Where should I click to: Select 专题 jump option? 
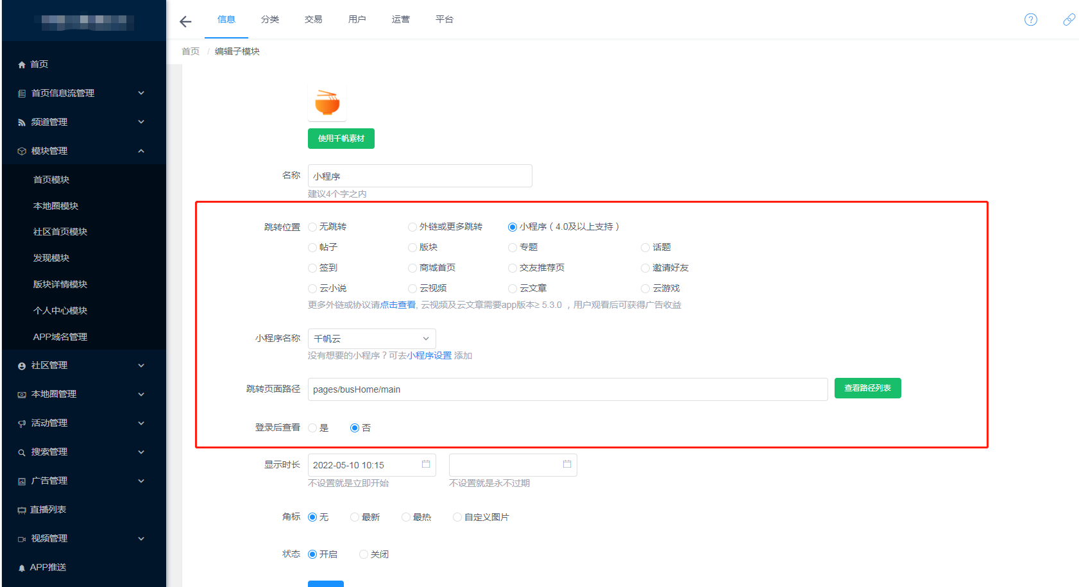[513, 248]
